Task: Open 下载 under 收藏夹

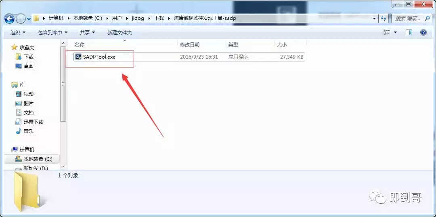Action: [29, 57]
